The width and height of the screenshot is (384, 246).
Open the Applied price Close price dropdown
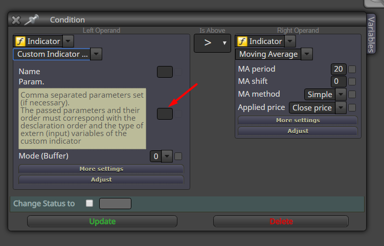341,107
